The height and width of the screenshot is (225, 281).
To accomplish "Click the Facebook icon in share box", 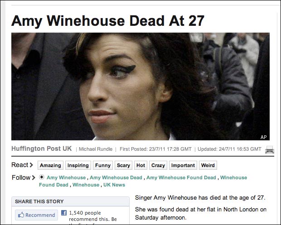I will pyautogui.click(x=64, y=213).
